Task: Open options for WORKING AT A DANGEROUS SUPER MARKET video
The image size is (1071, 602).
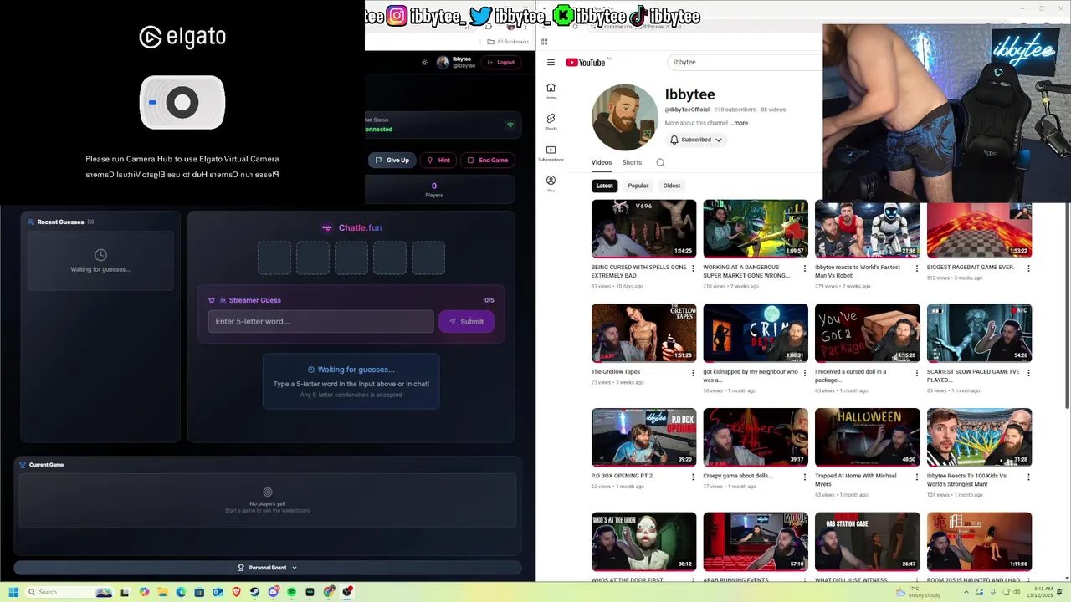Action: [805, 268]
